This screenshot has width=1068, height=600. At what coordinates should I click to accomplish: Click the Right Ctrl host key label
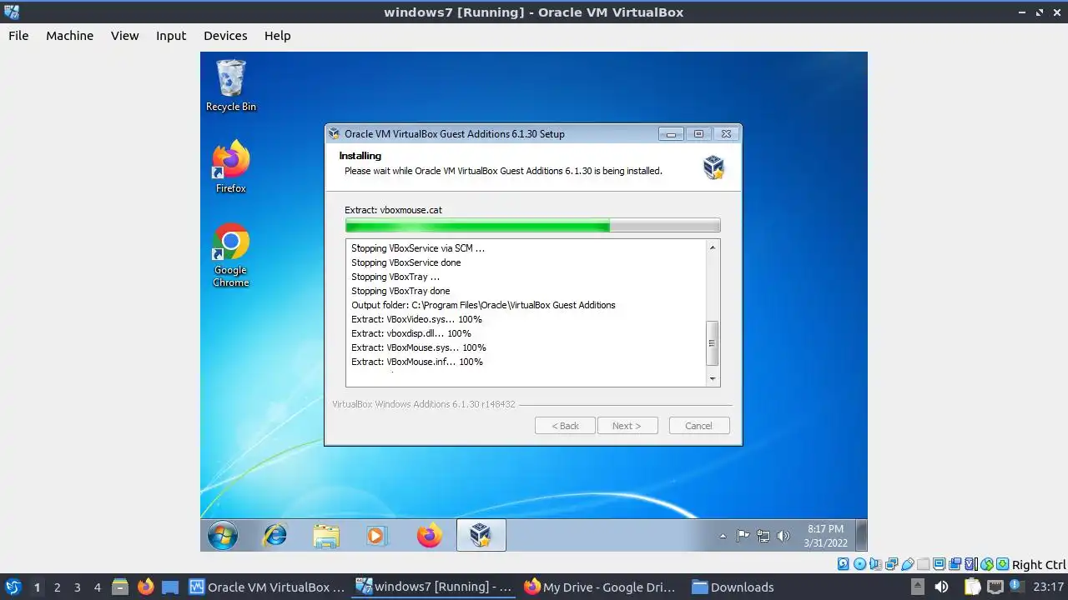[1039, 564]
